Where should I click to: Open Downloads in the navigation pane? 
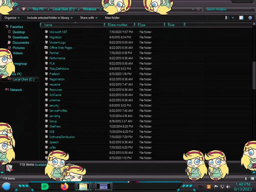pyautogui.click(x=20, y=37)
